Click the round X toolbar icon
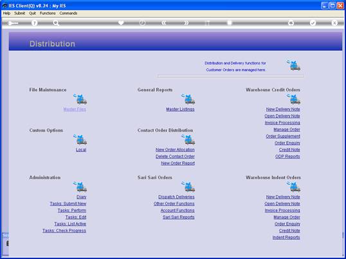Image resolution: width=346 pixels, height=259 pixels. point(334,23)
